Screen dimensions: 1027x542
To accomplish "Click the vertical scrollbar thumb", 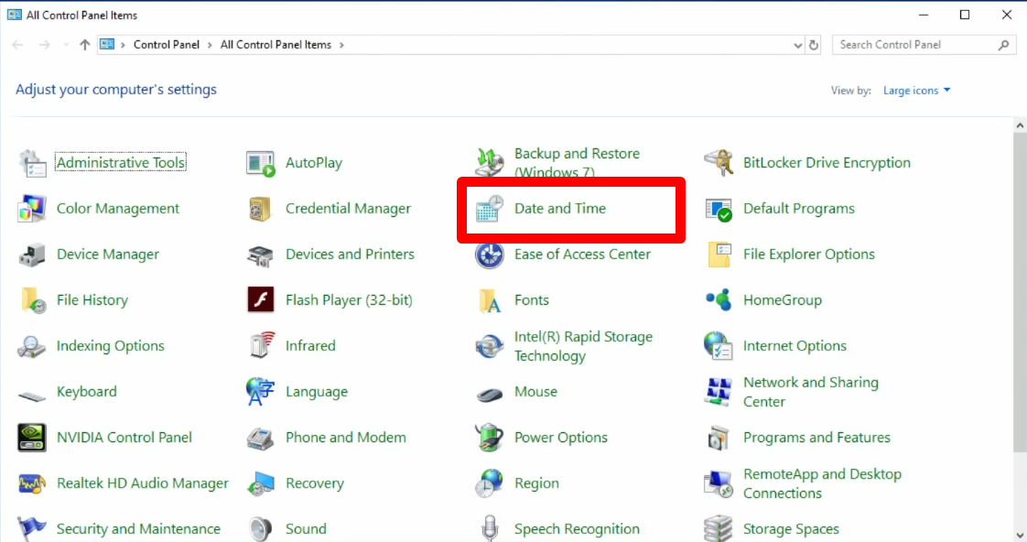I will pos(1020,293).
